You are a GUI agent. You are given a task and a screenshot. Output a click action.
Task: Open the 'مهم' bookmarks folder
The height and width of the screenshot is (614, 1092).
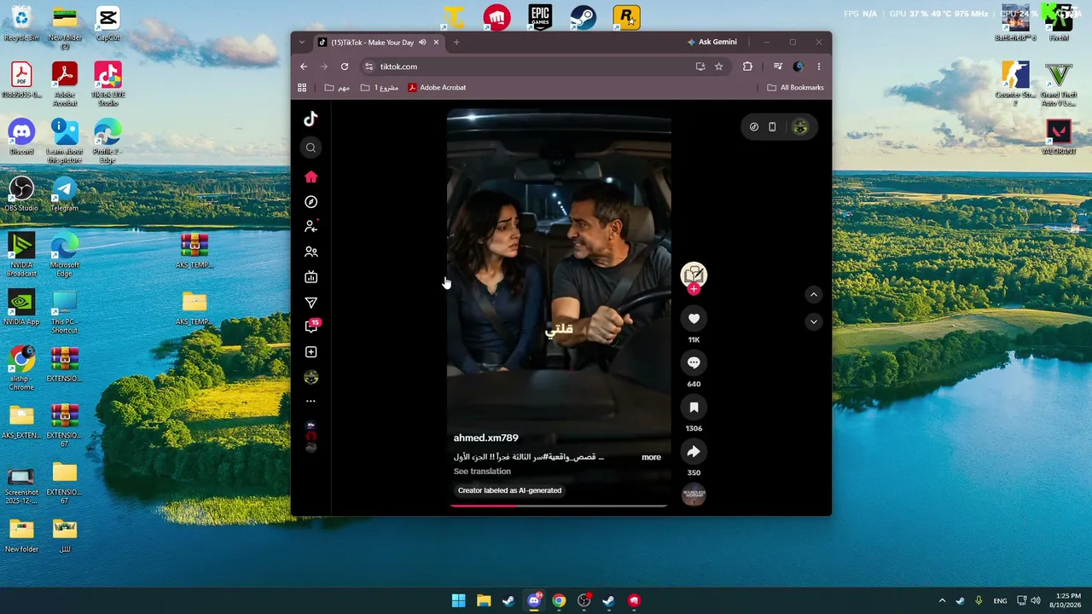(x=337, y=88)
